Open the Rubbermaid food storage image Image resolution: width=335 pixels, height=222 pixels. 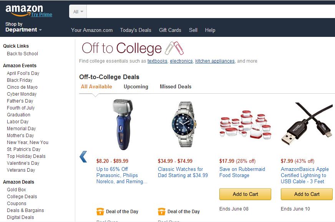pyautogui.click(x=245, y=124)
